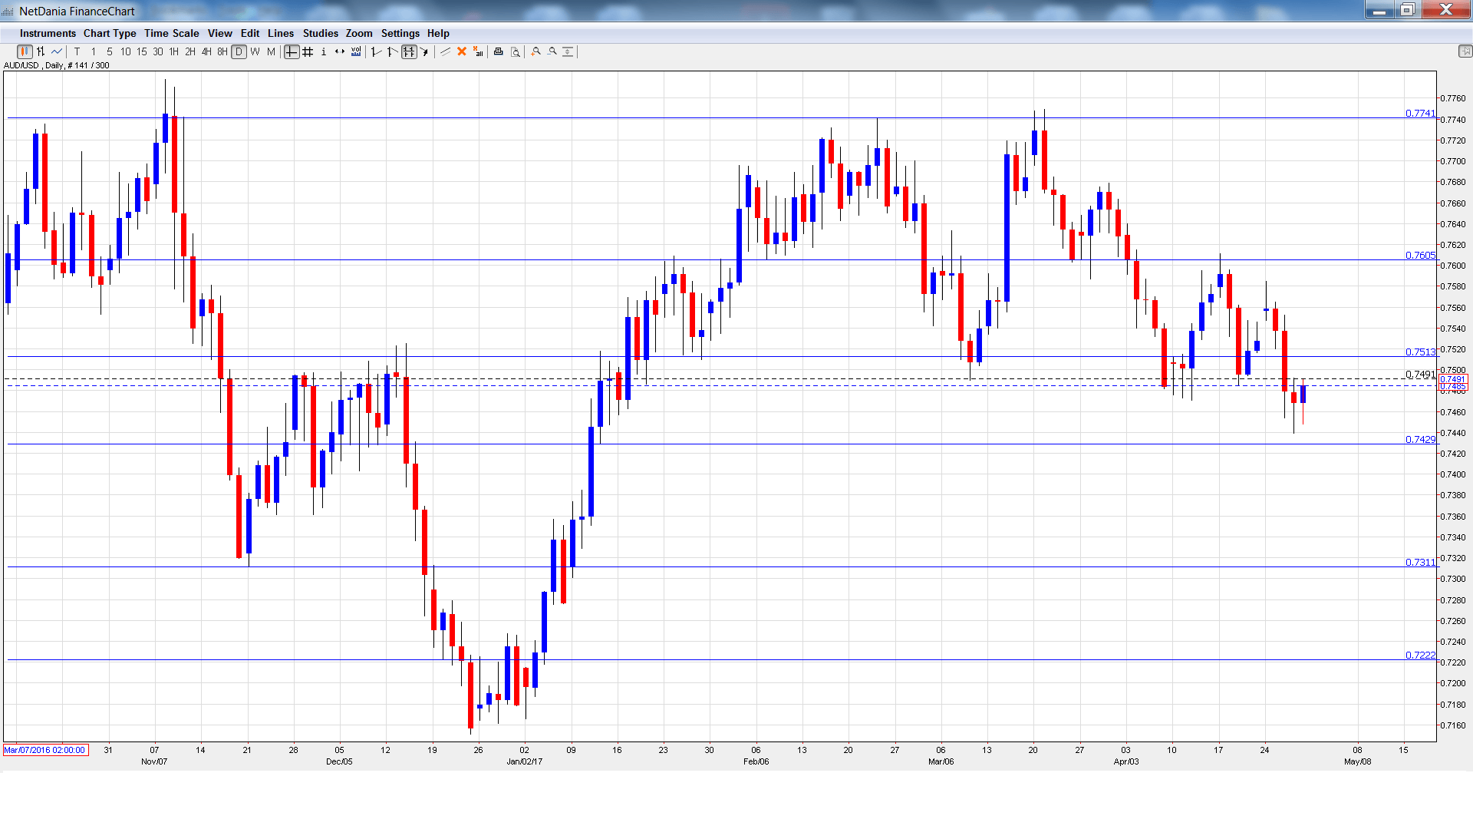Toggle the crosshair cursor tool
1473x829 pixels.
coord(292,51)
